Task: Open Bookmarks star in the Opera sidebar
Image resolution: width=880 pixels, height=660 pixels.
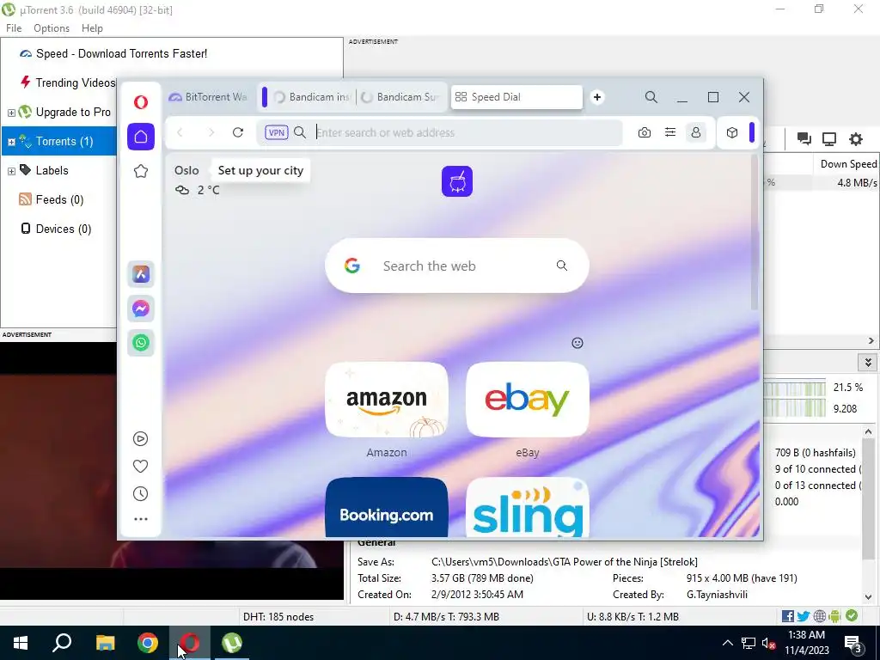Action: [x=141, y=171]
